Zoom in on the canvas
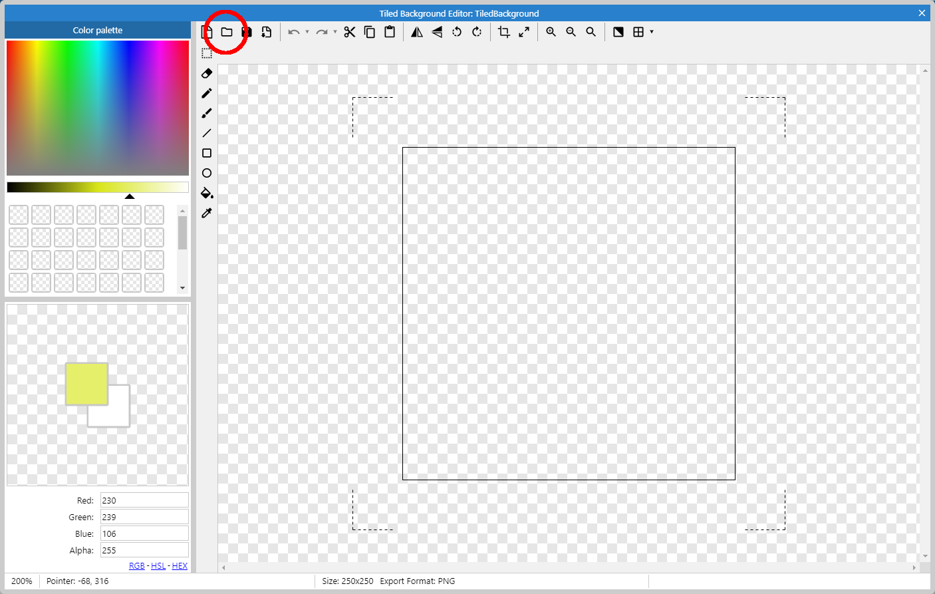935x594 pixels. pyautogui.click(x=551, y=31)
